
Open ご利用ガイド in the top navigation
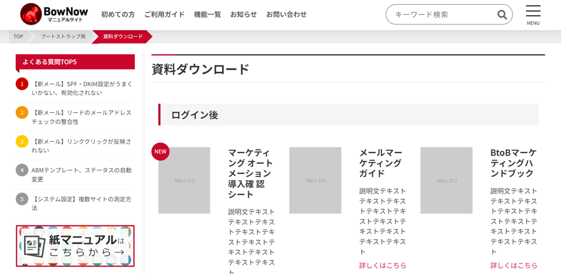164,14
